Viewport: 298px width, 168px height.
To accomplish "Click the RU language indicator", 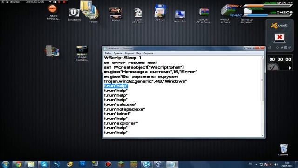I will [x=250, y=164].
